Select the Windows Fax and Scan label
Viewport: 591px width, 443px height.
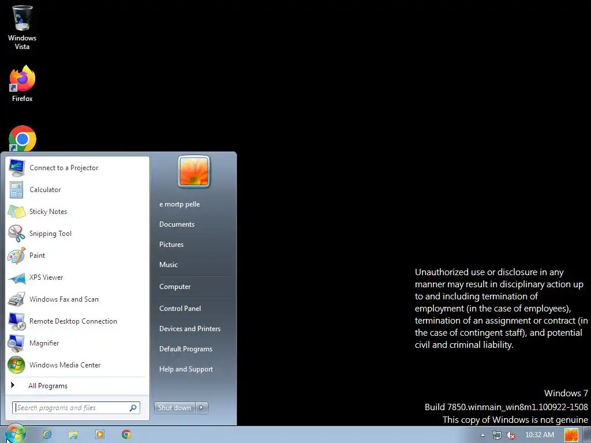63,299
